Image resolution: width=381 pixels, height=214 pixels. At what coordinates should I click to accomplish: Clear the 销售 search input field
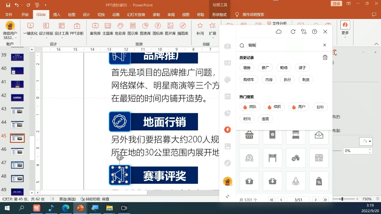click(324, 45)
